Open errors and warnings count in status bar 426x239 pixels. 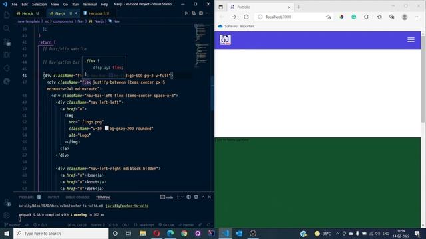(40, 225)
